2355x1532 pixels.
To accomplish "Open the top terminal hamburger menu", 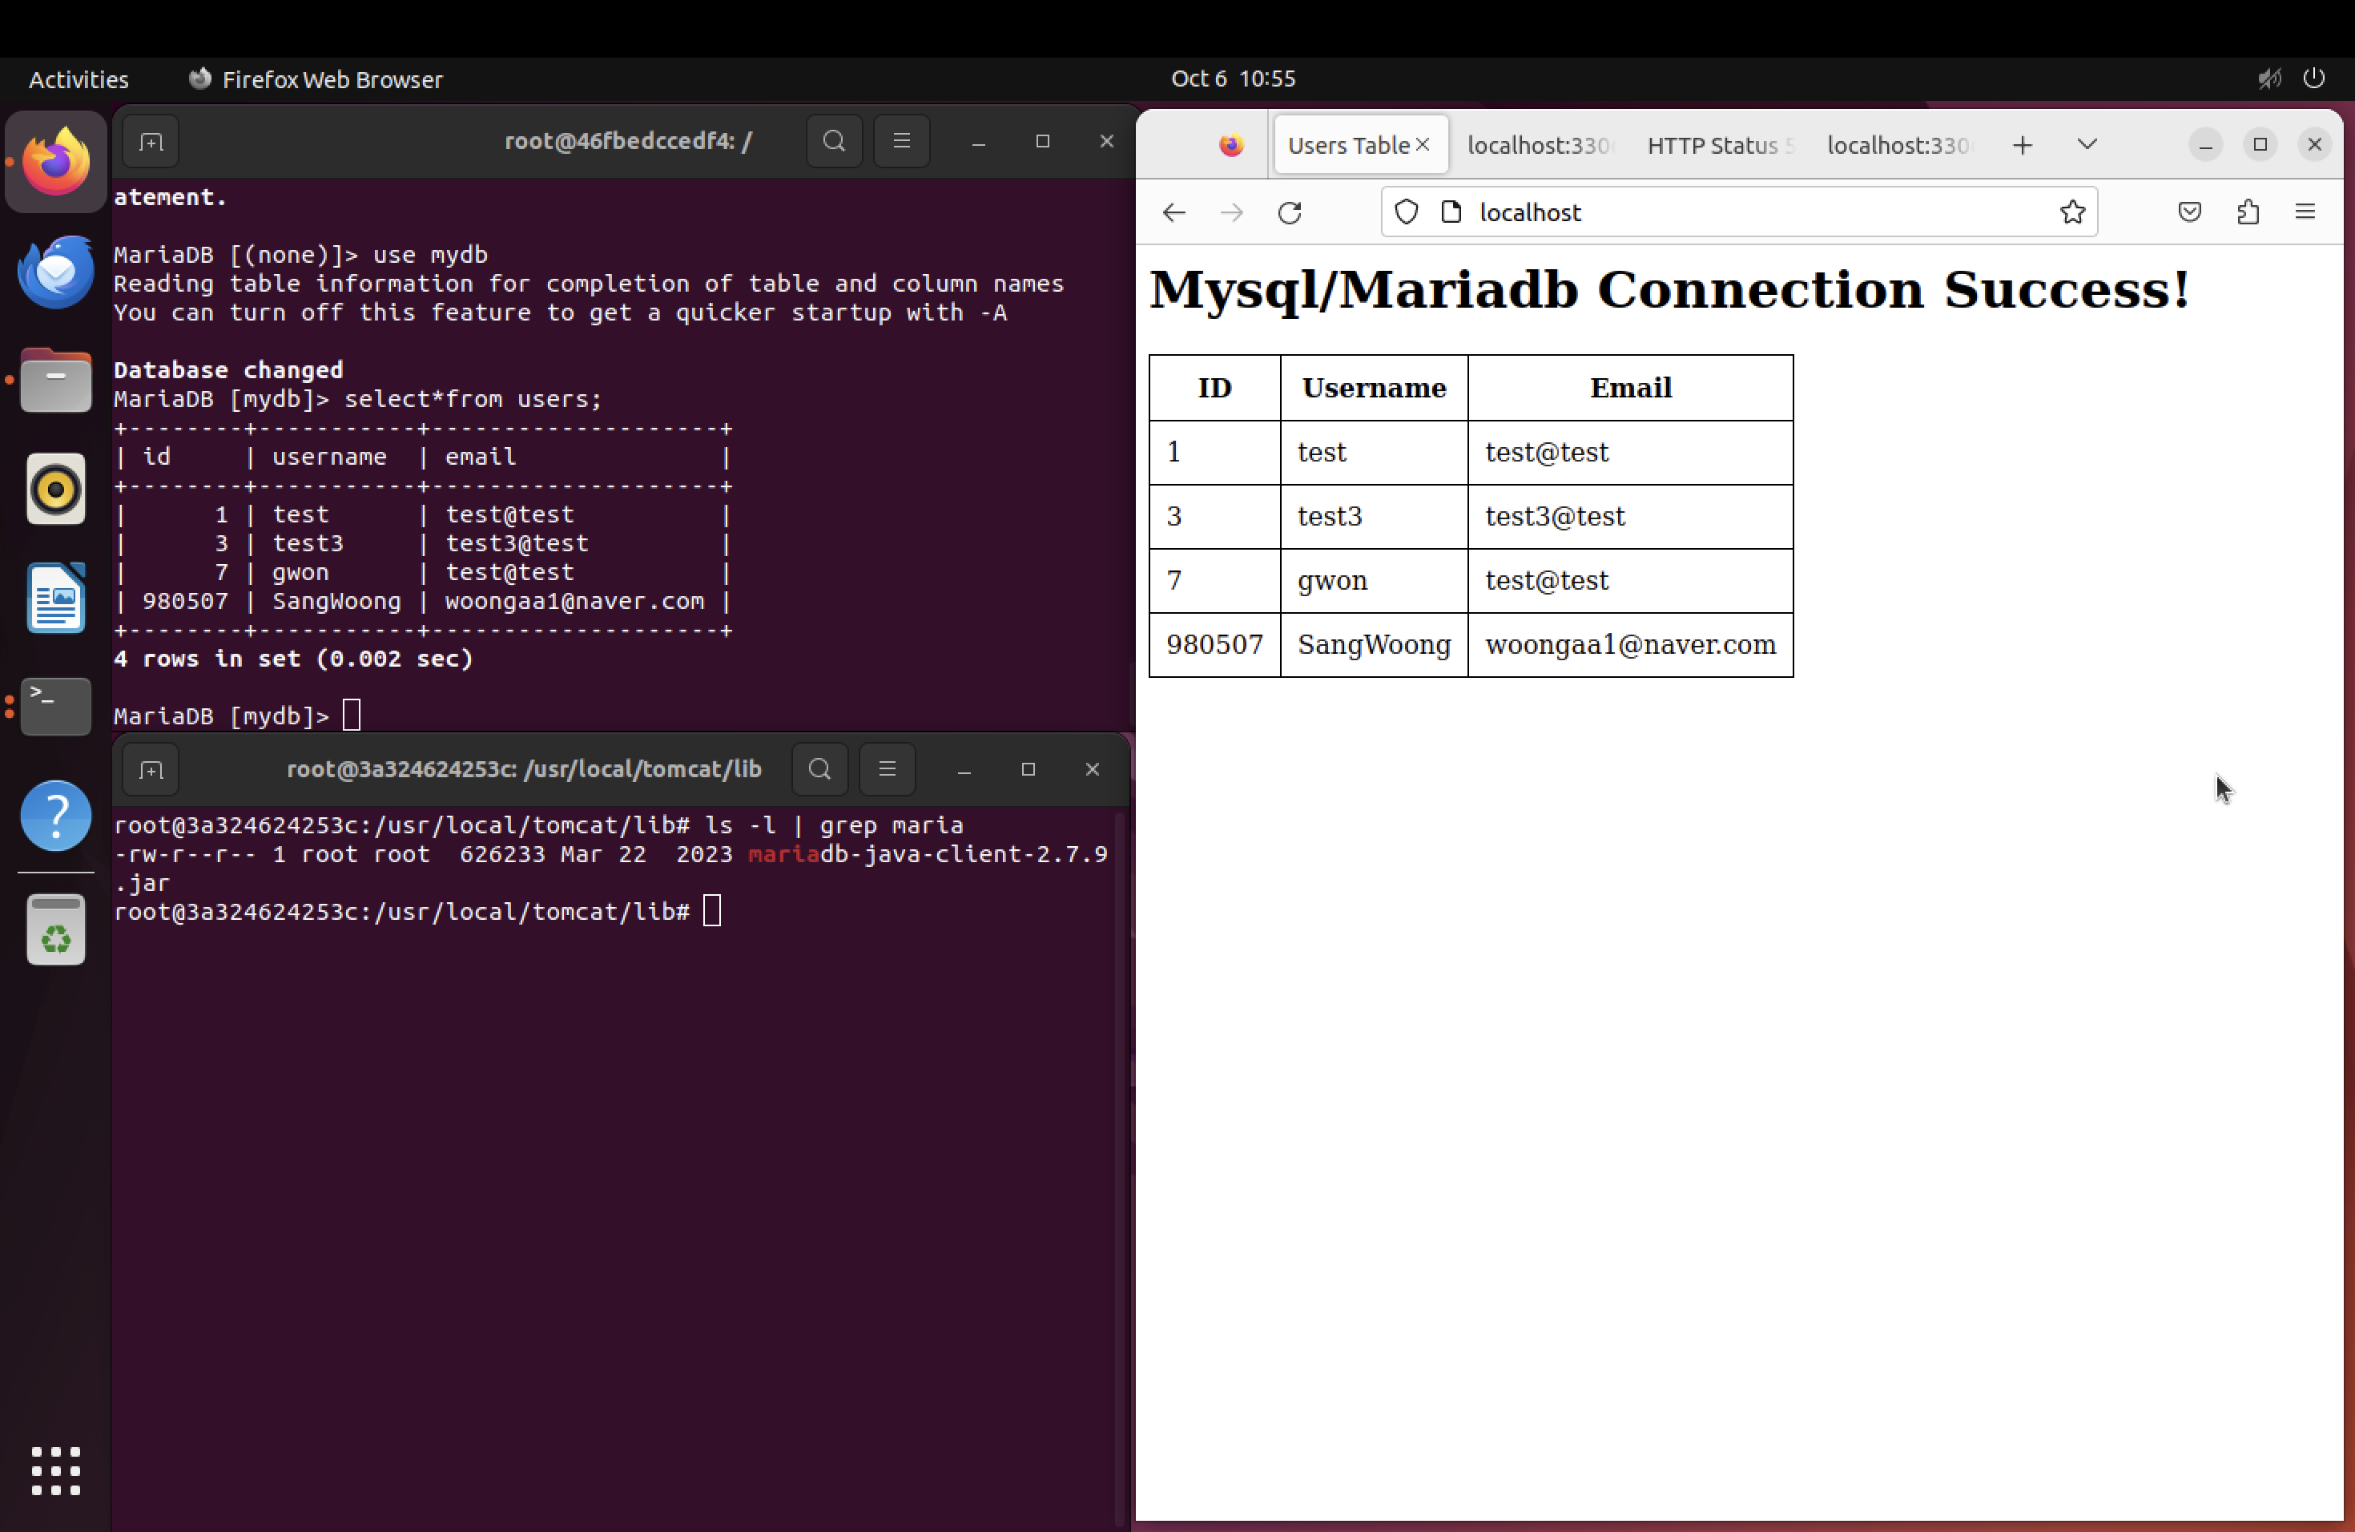I will click(x=901, y=142).
